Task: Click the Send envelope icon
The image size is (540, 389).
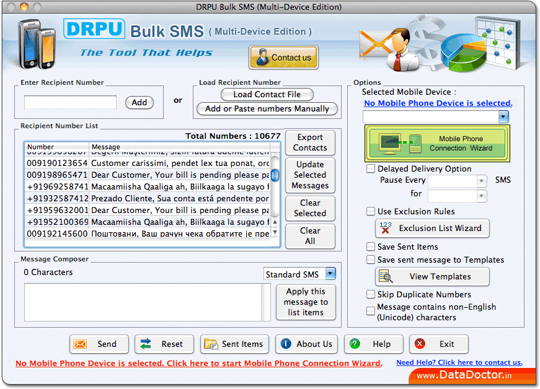Action: (x=80, y=344)
